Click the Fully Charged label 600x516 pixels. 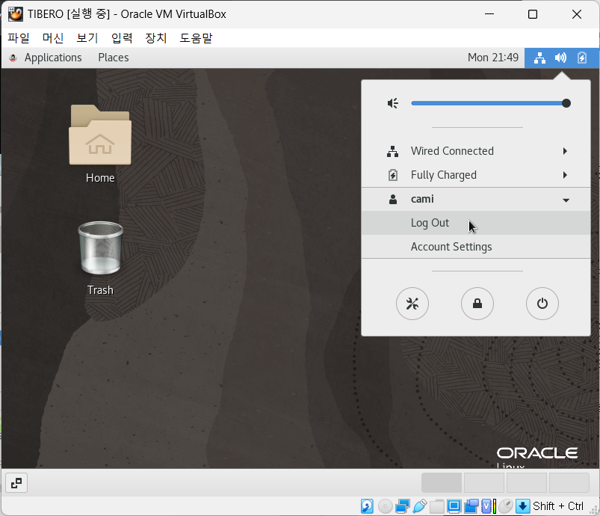(x=444, y=175)
